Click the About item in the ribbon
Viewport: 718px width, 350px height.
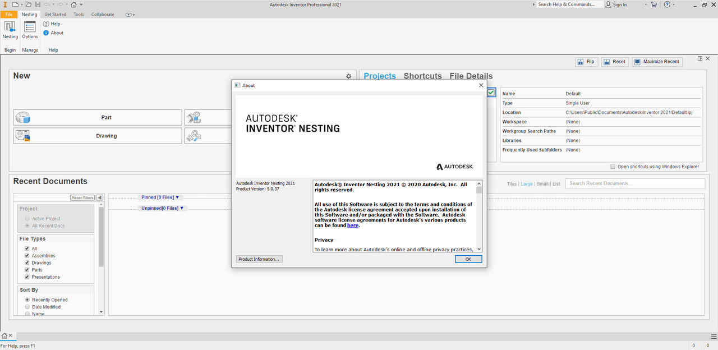[x=53, y=33]
